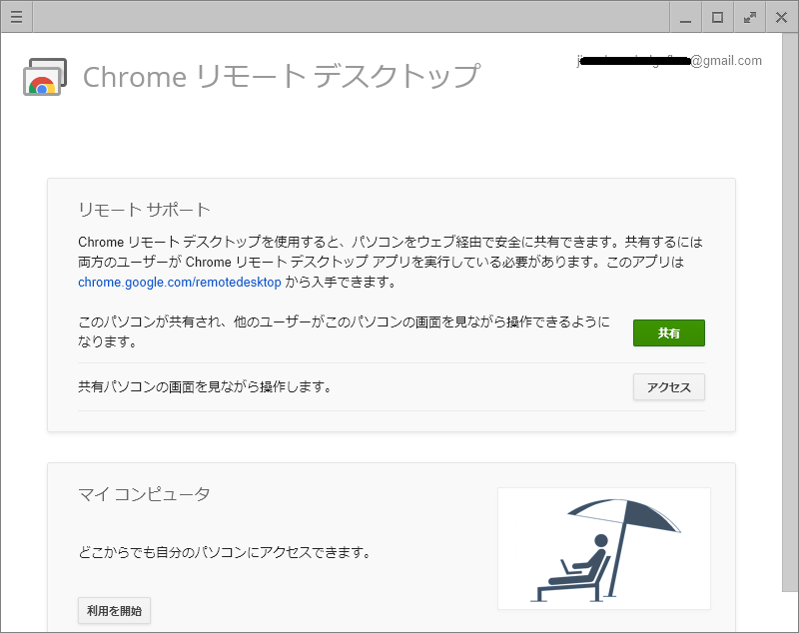The image size is (799, 633).
Task: Click the gmail.com account address
Action: [669, 61]
